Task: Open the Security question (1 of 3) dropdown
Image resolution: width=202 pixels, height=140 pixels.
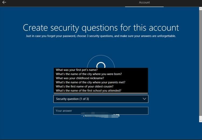Action: coord(101,99)
